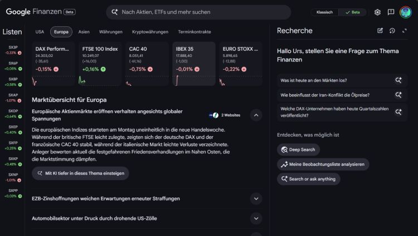
Task: Ask 'Wie beeinflusst der Iran-Konflikt die Ölpreise?'
Action: click(342, 95)
